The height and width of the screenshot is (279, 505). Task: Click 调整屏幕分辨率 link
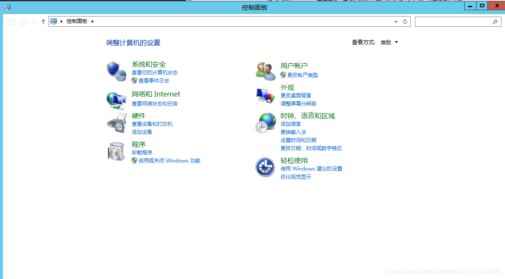click(x=298, y=104)
